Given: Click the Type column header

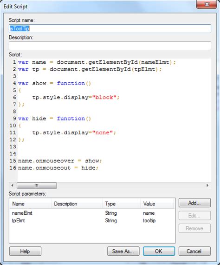Looking at the screenshot, I should 122,204.
